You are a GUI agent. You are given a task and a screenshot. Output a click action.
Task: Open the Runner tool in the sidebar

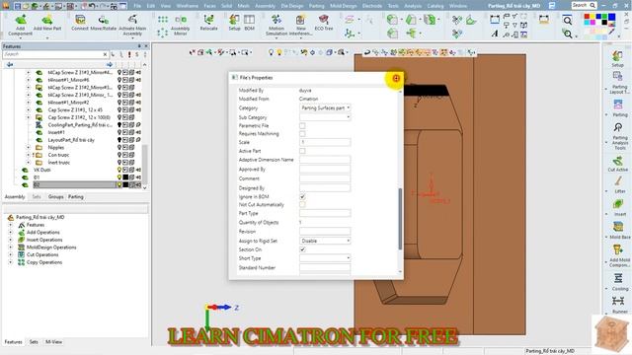[x=619, y=305]
